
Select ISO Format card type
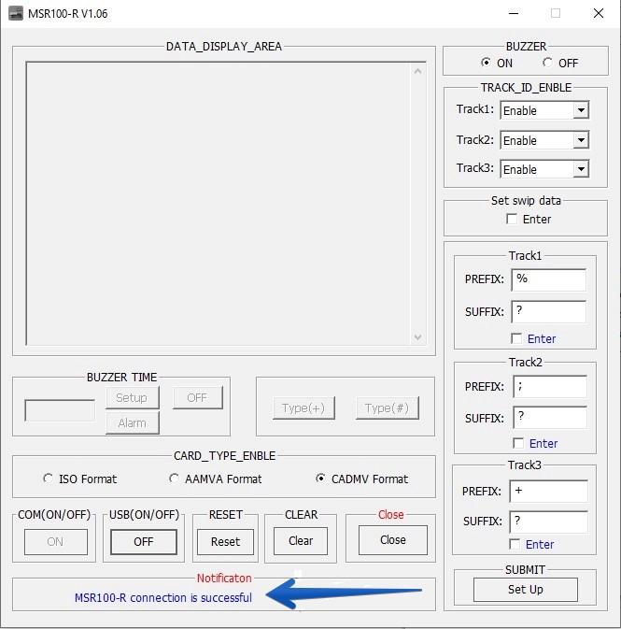tap(49, 479)
